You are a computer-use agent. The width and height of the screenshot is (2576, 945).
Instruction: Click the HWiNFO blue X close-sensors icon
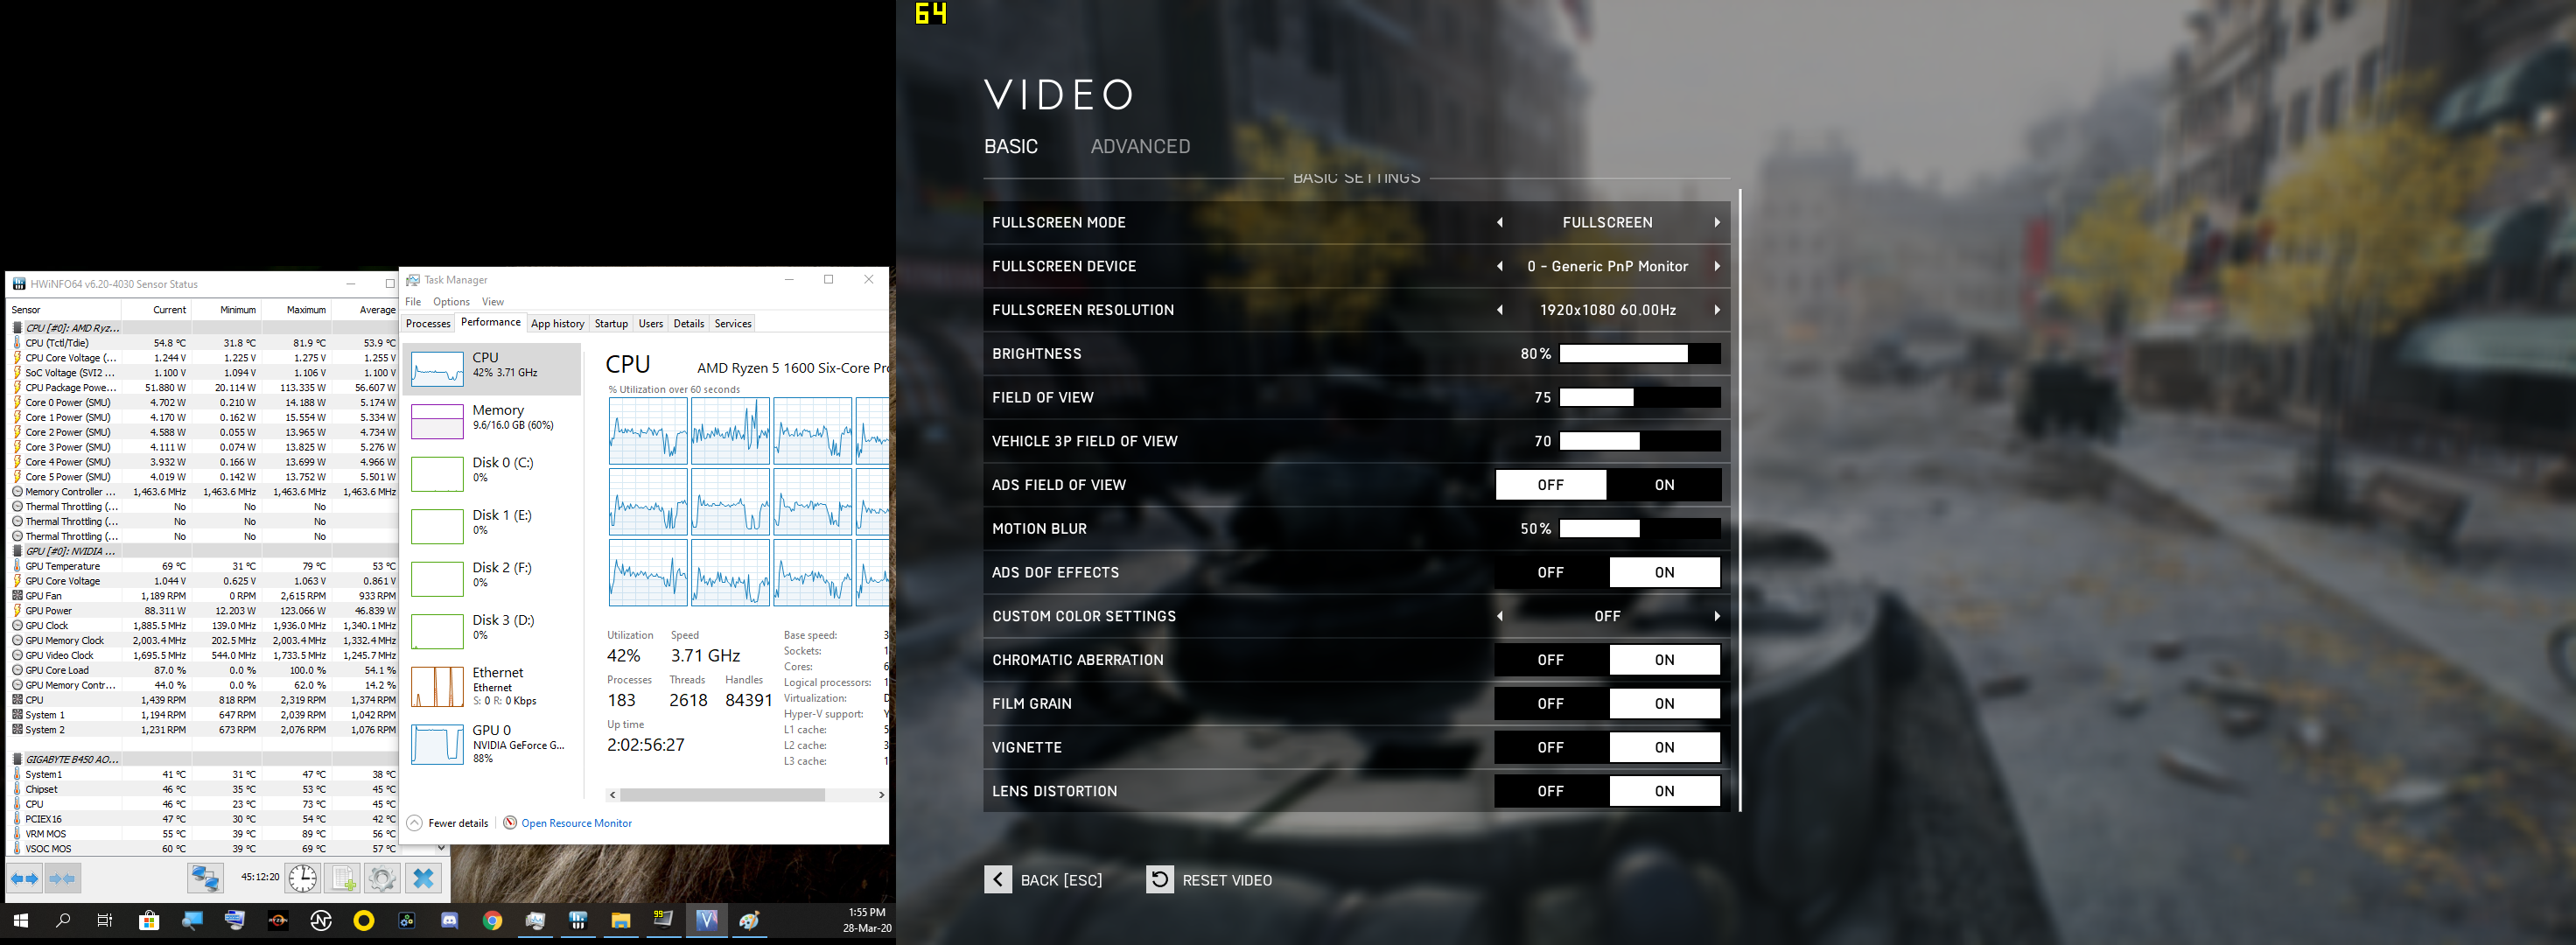[x=423, y=878]
